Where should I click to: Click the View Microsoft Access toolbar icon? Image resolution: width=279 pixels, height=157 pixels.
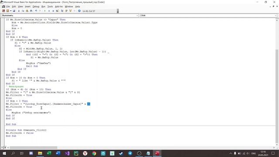click(x=3, y=11)
